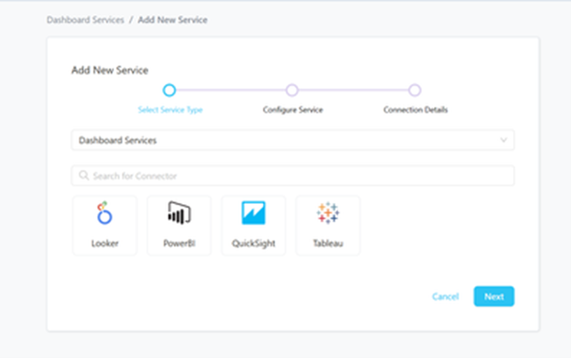Click the magnifier icon in search box
The image size is (571, 358).
84,176
